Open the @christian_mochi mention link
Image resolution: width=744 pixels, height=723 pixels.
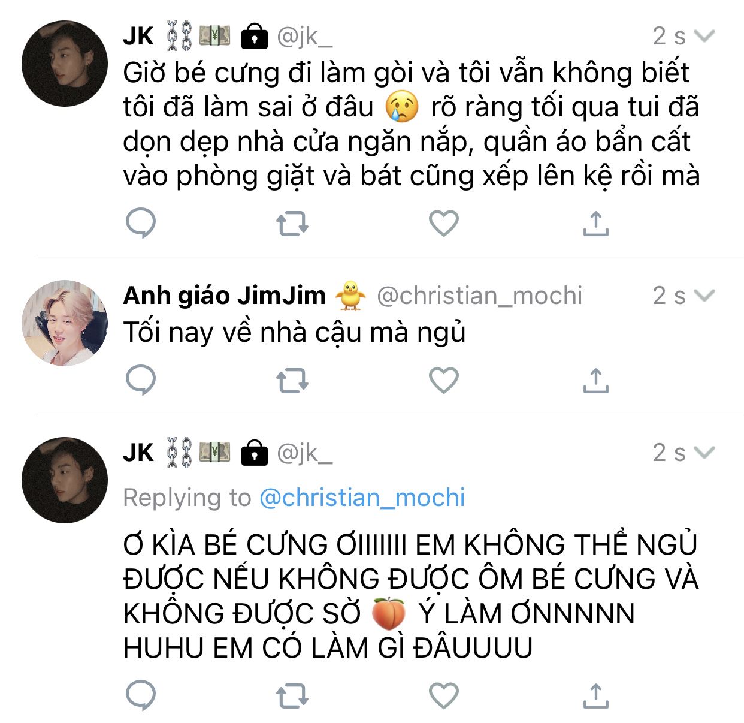click(362, 498)
